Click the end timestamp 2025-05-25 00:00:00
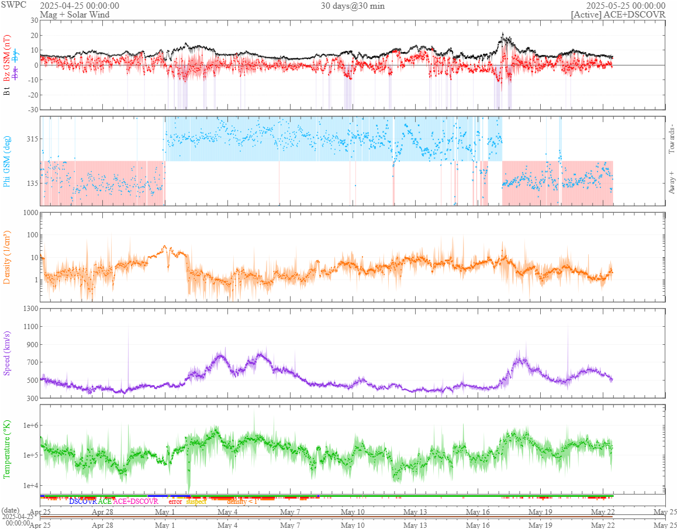 (625, 6)
